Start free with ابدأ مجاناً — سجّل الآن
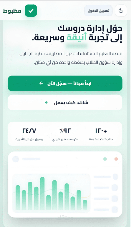Screen dimensions: 131x227 point(65,84)
